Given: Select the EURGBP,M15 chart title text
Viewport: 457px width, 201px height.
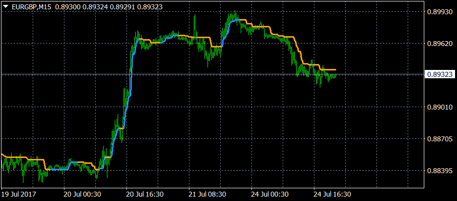Looking at the screenshot, I should 31,6.
